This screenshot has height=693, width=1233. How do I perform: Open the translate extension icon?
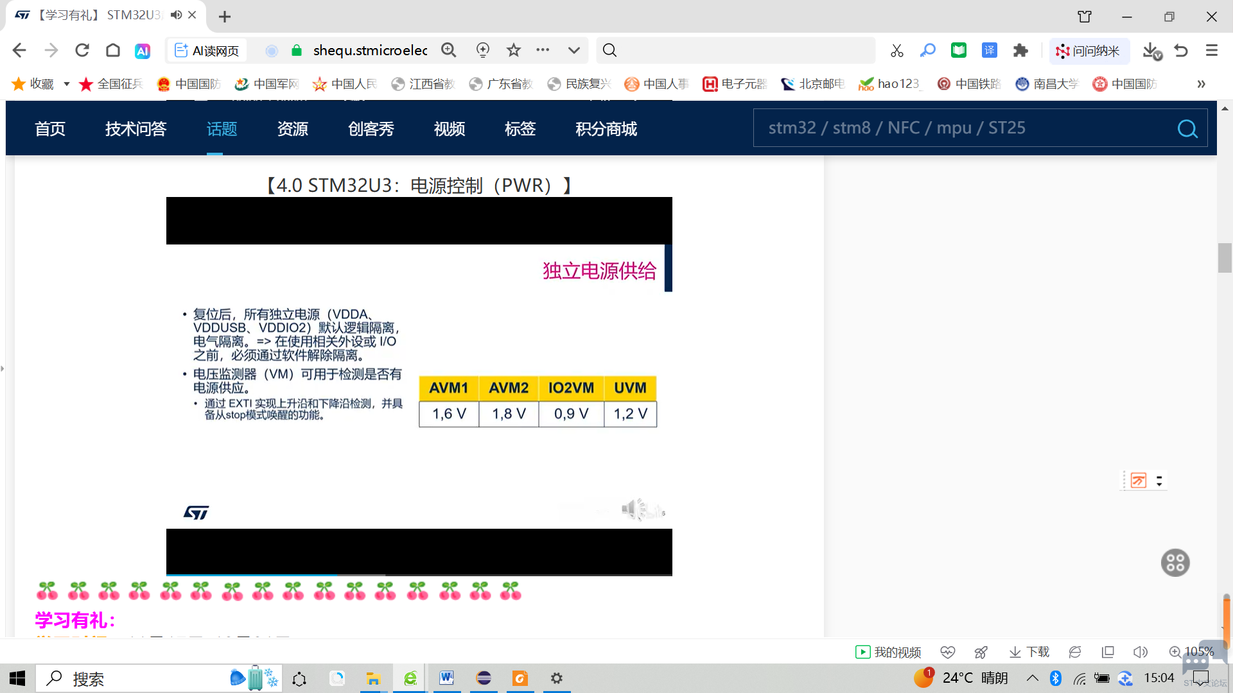[x=989, y=51]
